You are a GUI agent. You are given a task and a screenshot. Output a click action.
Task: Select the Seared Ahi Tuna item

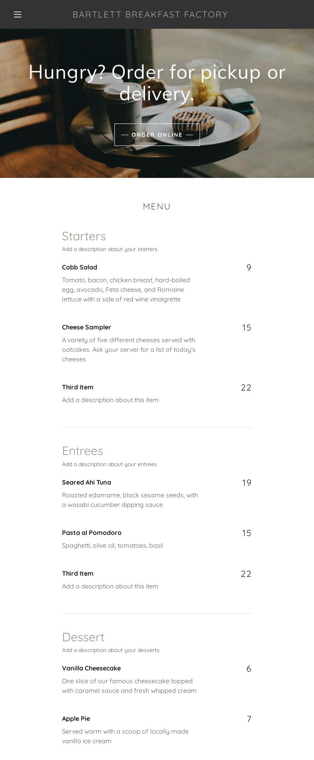point(86,482)
